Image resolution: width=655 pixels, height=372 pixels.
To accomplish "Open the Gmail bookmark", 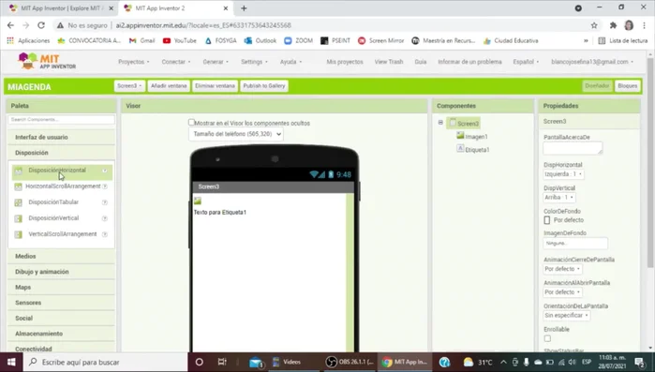I will pos(141,40).
